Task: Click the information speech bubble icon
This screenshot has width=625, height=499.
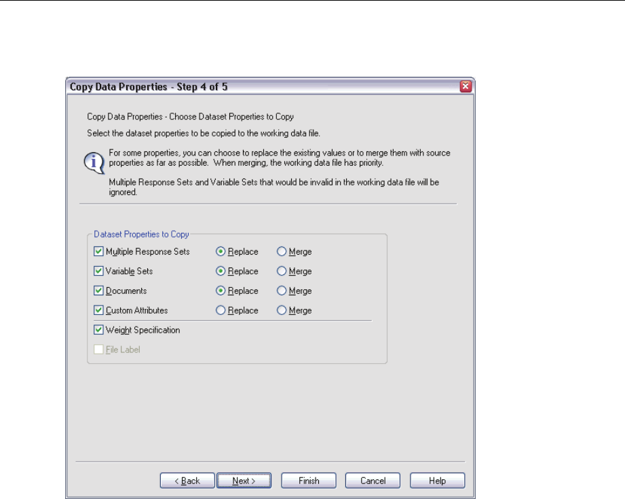Action: pyautogui.click(x=94, y=163)
